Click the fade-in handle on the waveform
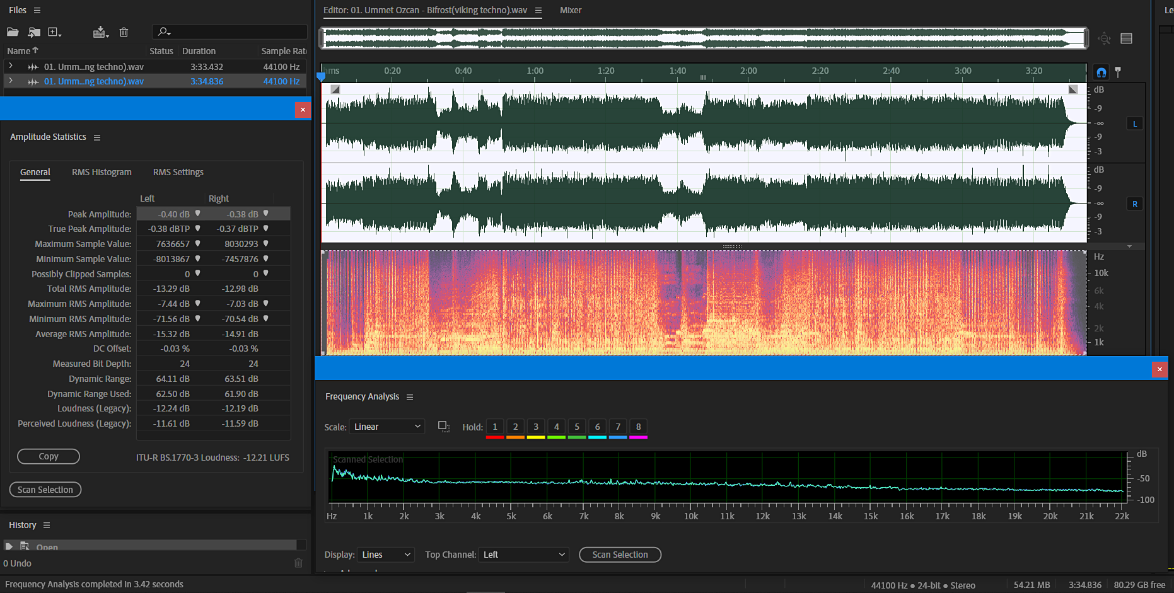This screenshot has width=1174, height=593. [x=335, y=89]
